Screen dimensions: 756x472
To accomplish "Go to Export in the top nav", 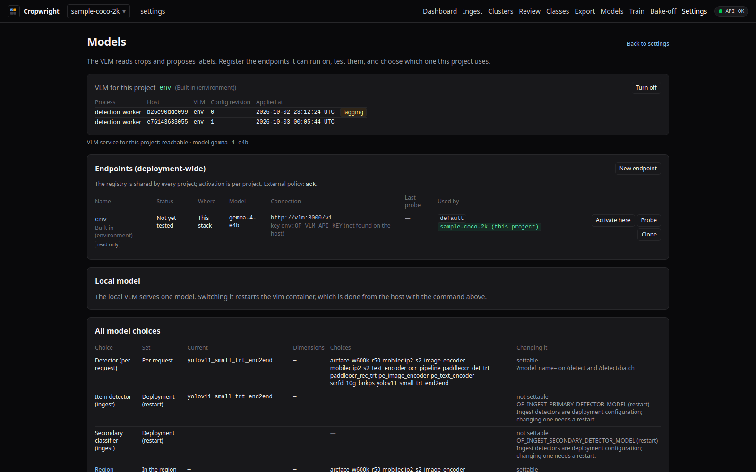I will click(585, 11).
